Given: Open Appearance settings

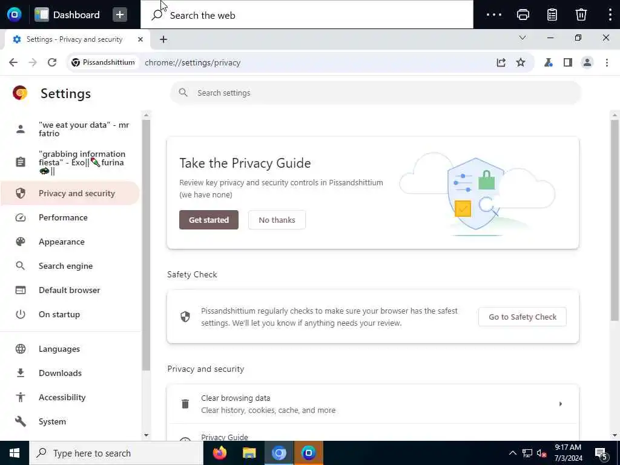Looking at the screenshot, I should (70, 242).
